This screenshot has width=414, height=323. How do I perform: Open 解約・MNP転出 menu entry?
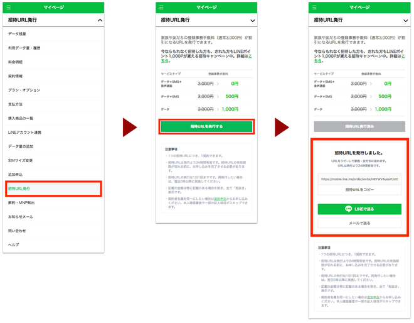[x=53, y=202]
